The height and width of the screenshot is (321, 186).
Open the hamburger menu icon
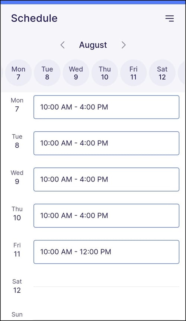(x=170, y=19)
